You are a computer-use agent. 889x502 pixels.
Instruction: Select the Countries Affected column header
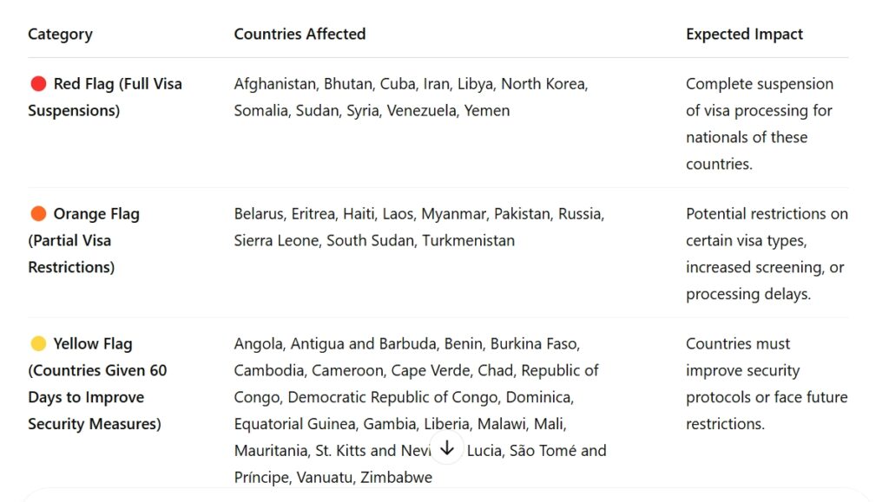pos(300,35)
